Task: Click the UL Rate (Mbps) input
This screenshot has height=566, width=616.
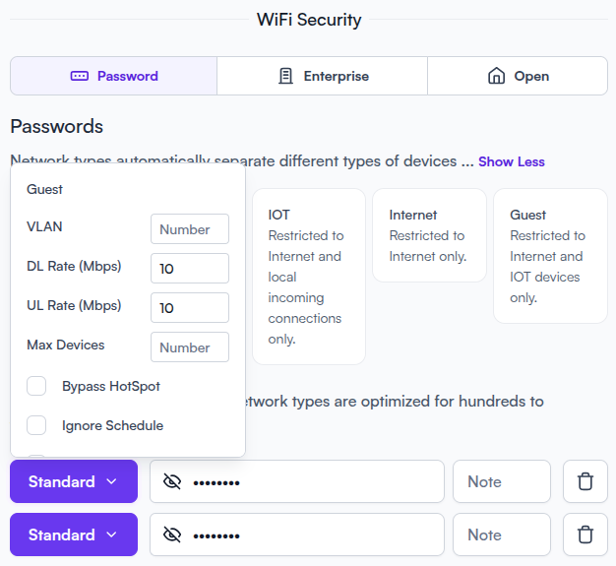Action: click(189, 308)
